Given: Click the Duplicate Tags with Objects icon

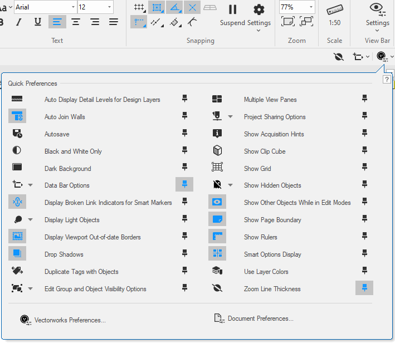Looking at the screenshot, I should (17, 271).
